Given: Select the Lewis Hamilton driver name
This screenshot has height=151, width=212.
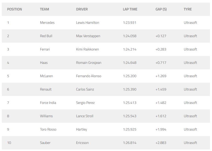Looking at the screenshot, I should coord(88,23).
